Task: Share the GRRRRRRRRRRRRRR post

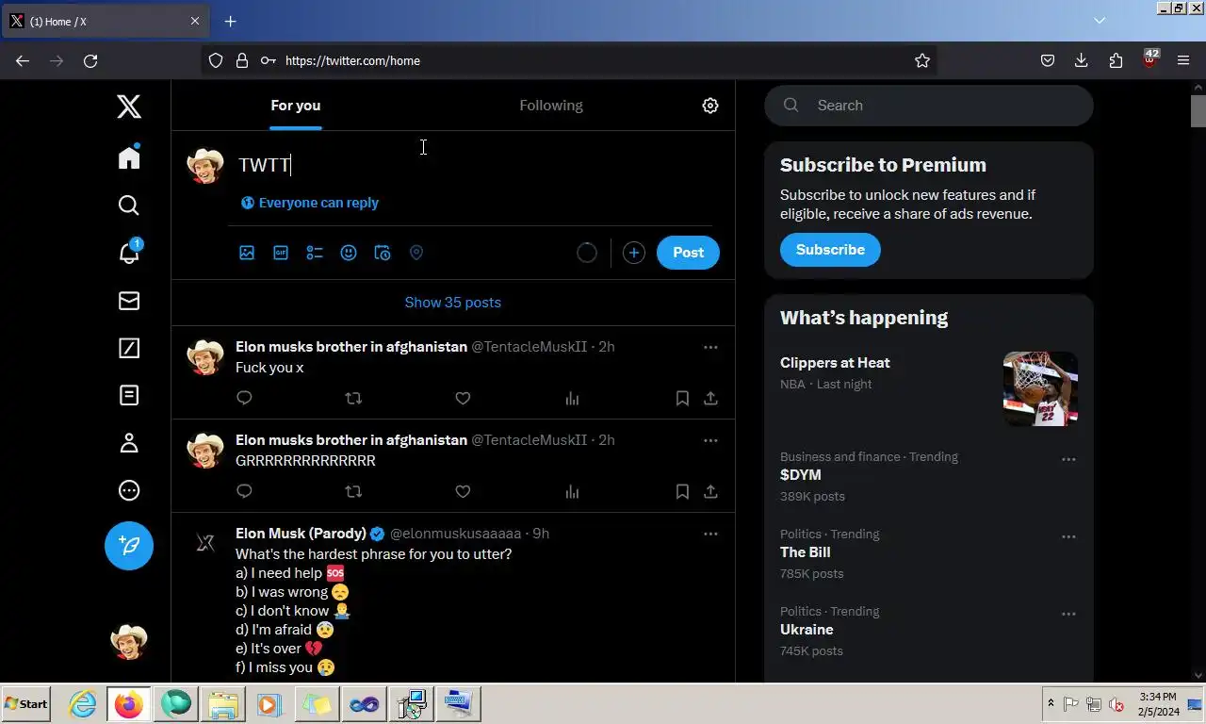Action: 710,491
